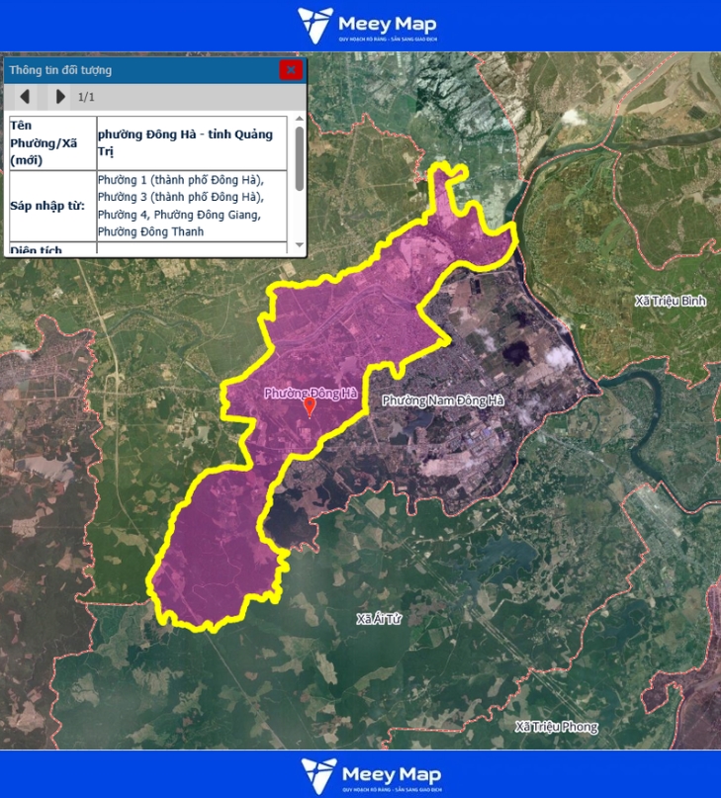Viewport: 721px width, 798px height.
Task: Close the Thông tin đối tượng popup
Action: 290,69
